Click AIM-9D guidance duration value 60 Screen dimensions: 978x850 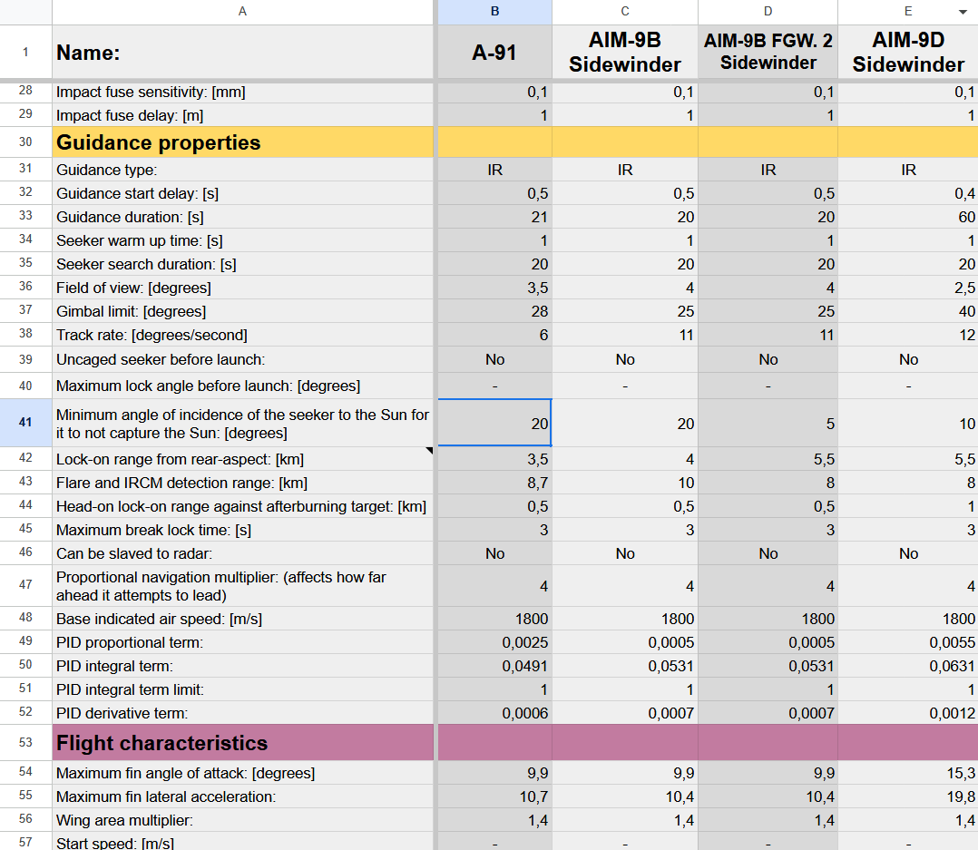click(x=908, y=217)
